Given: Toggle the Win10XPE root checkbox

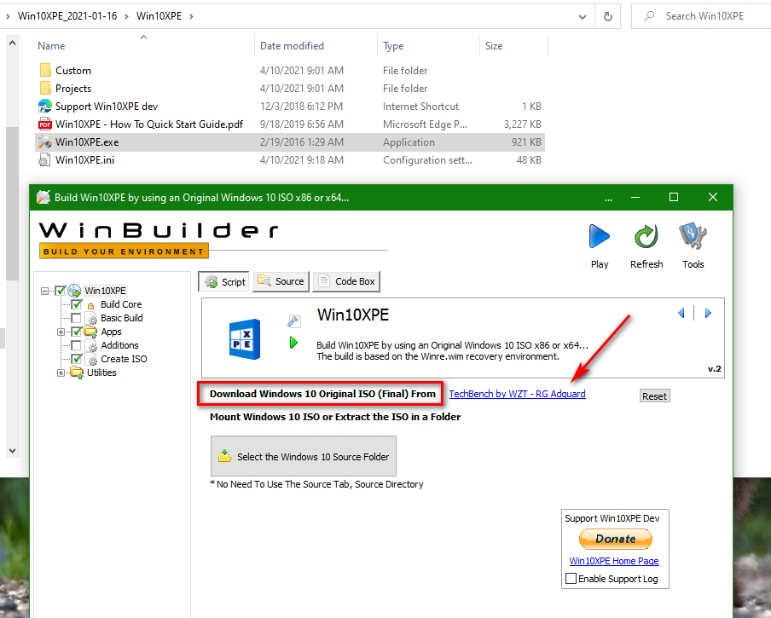Looking at the screenshot, I should coord(61,291).
